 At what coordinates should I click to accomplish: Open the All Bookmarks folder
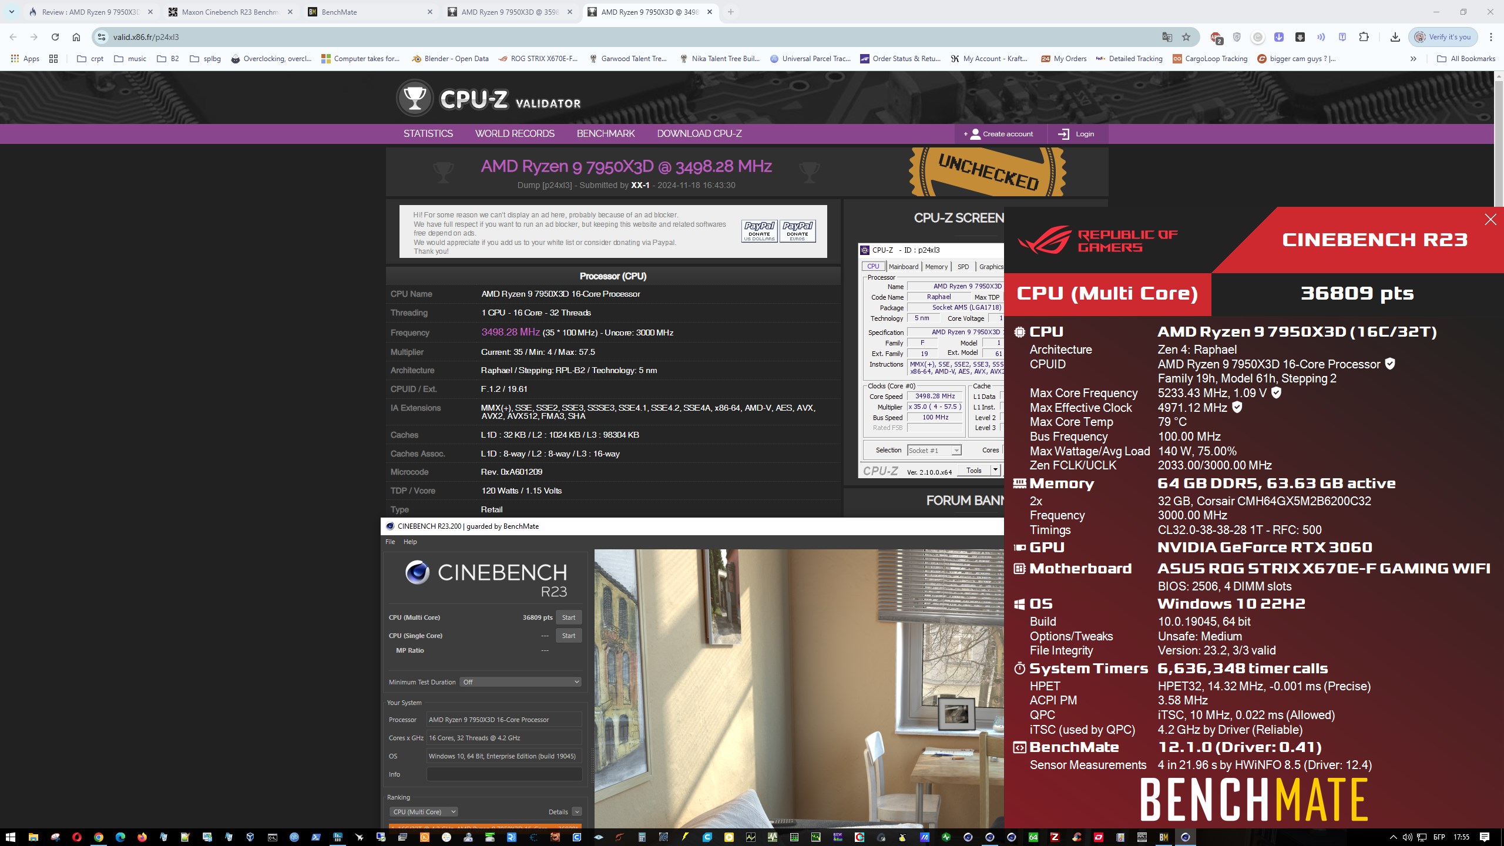tap(1466, 59)
